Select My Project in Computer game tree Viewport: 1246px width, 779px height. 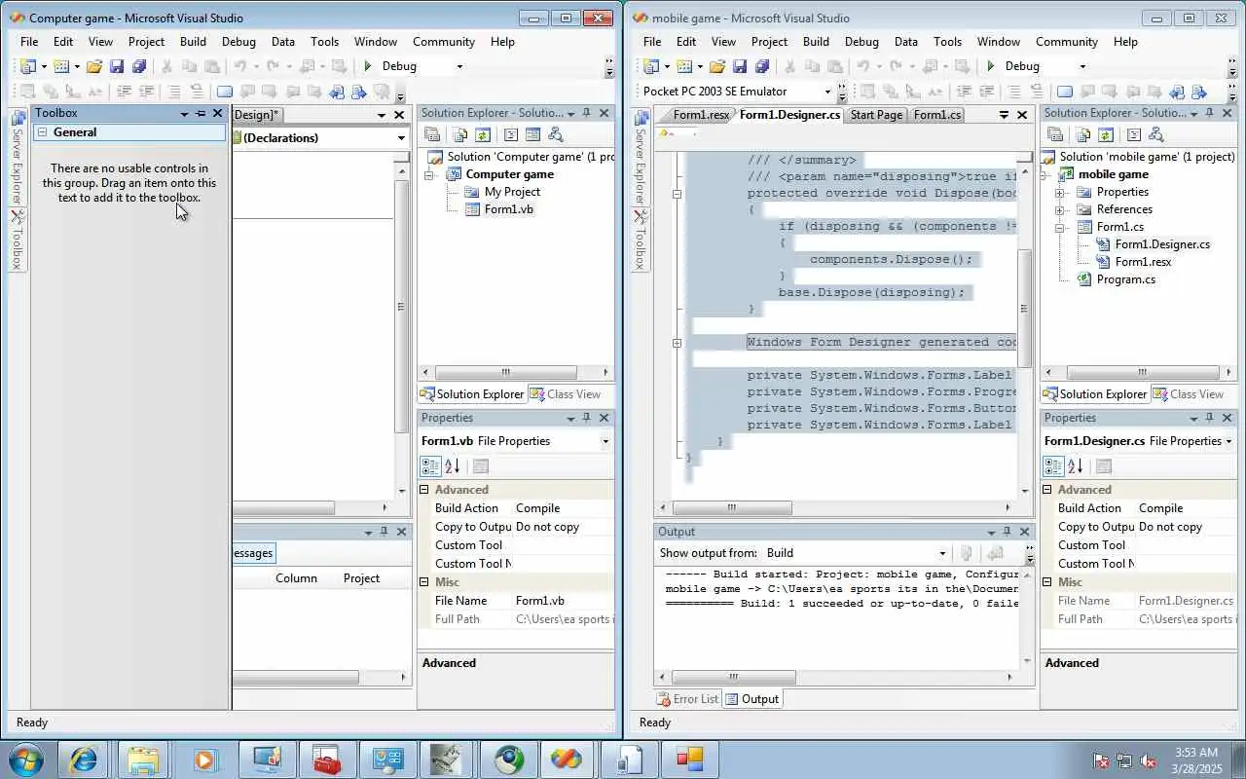pyautogui.click(x=512, y=192)
